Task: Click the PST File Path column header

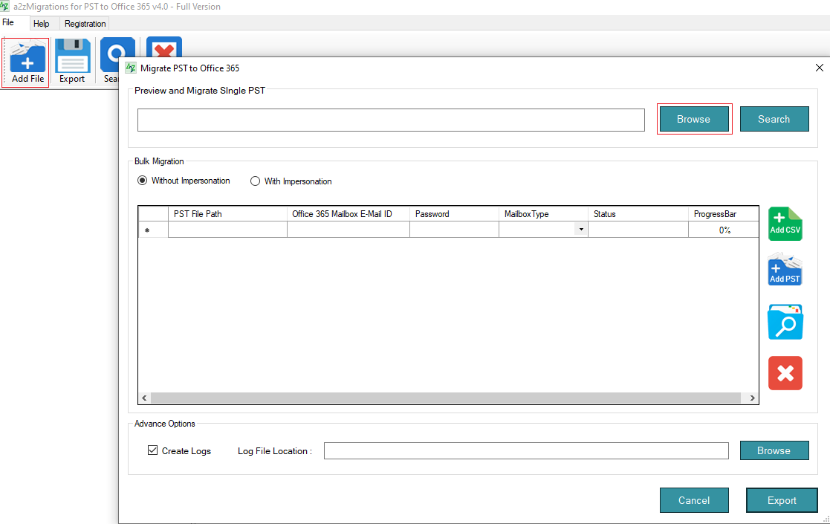Action: tap(227, 214)
